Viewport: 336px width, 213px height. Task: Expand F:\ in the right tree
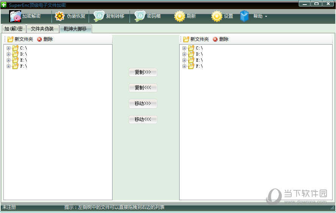point(184,66)
